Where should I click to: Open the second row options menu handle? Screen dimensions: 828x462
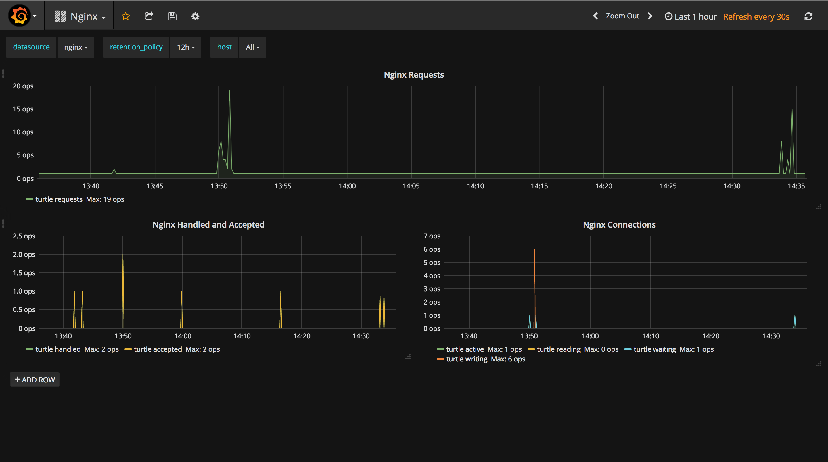(3, 223)
